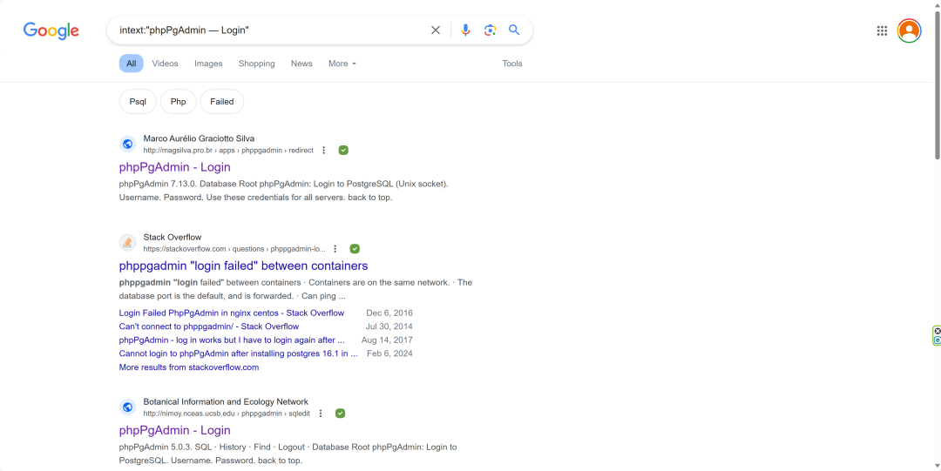Click More results from stackoverflow.com

point(189,367)
